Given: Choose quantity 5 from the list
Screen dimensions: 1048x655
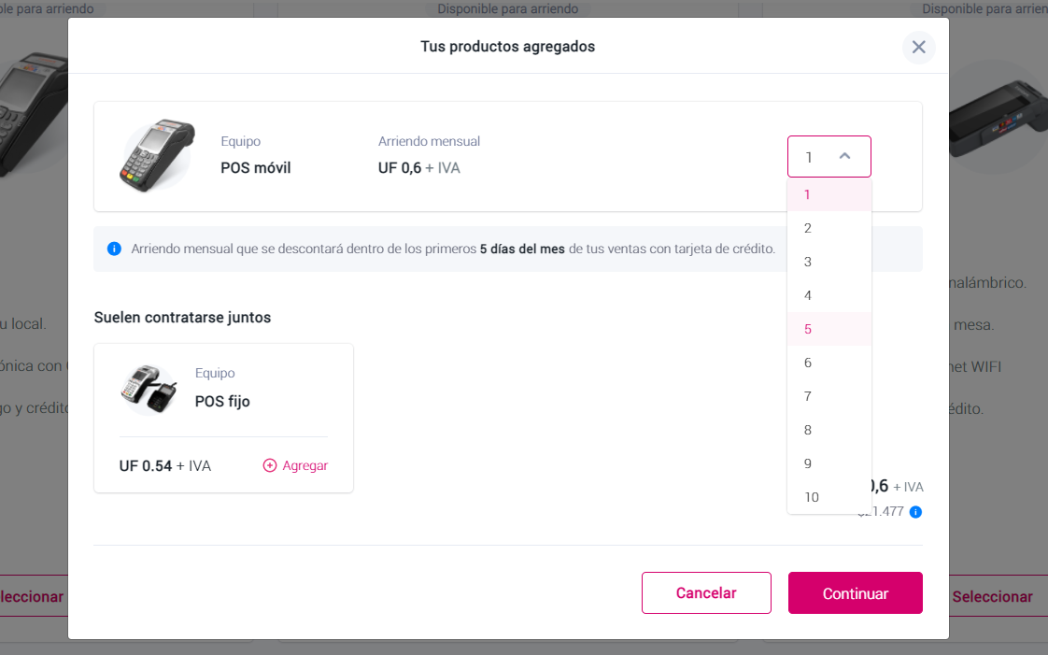Looking at the screenshot, I should pyautogui.click(x=829, y=329).
